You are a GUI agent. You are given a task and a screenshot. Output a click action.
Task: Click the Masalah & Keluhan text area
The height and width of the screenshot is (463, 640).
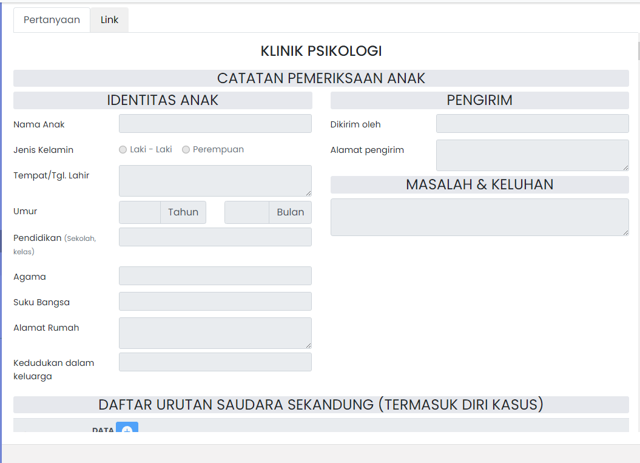point(479,217)
